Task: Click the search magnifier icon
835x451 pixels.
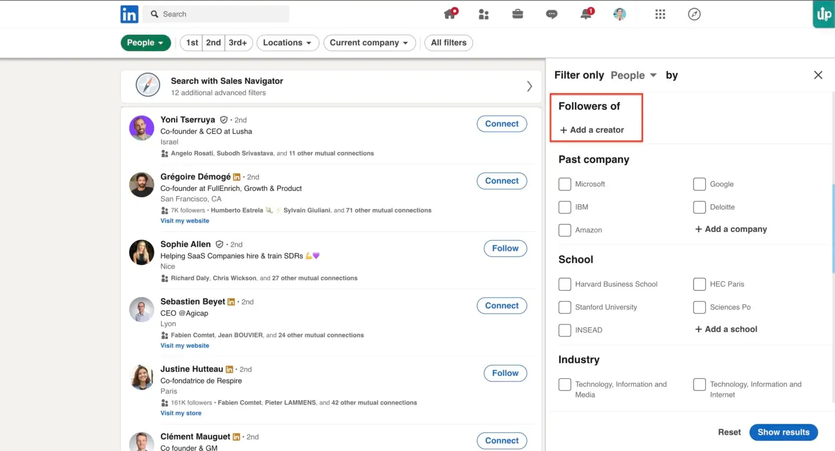Action: (x=154, y=14)
